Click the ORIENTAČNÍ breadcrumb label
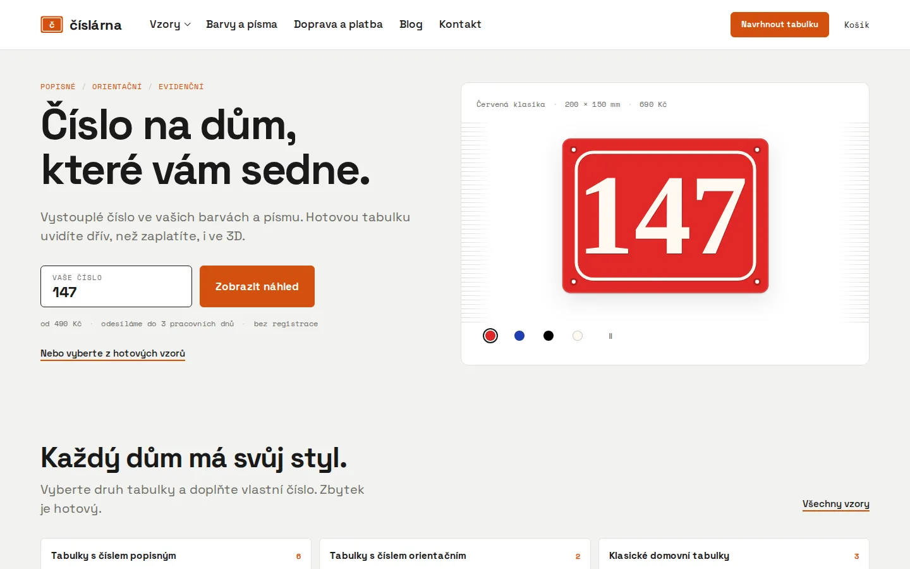910x569 pixels. [x=117, y=87]
